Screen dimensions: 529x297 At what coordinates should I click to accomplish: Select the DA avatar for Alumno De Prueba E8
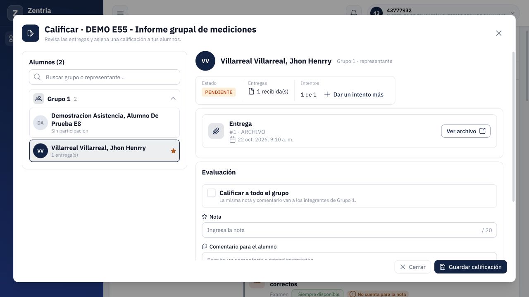tap(41, 123)
